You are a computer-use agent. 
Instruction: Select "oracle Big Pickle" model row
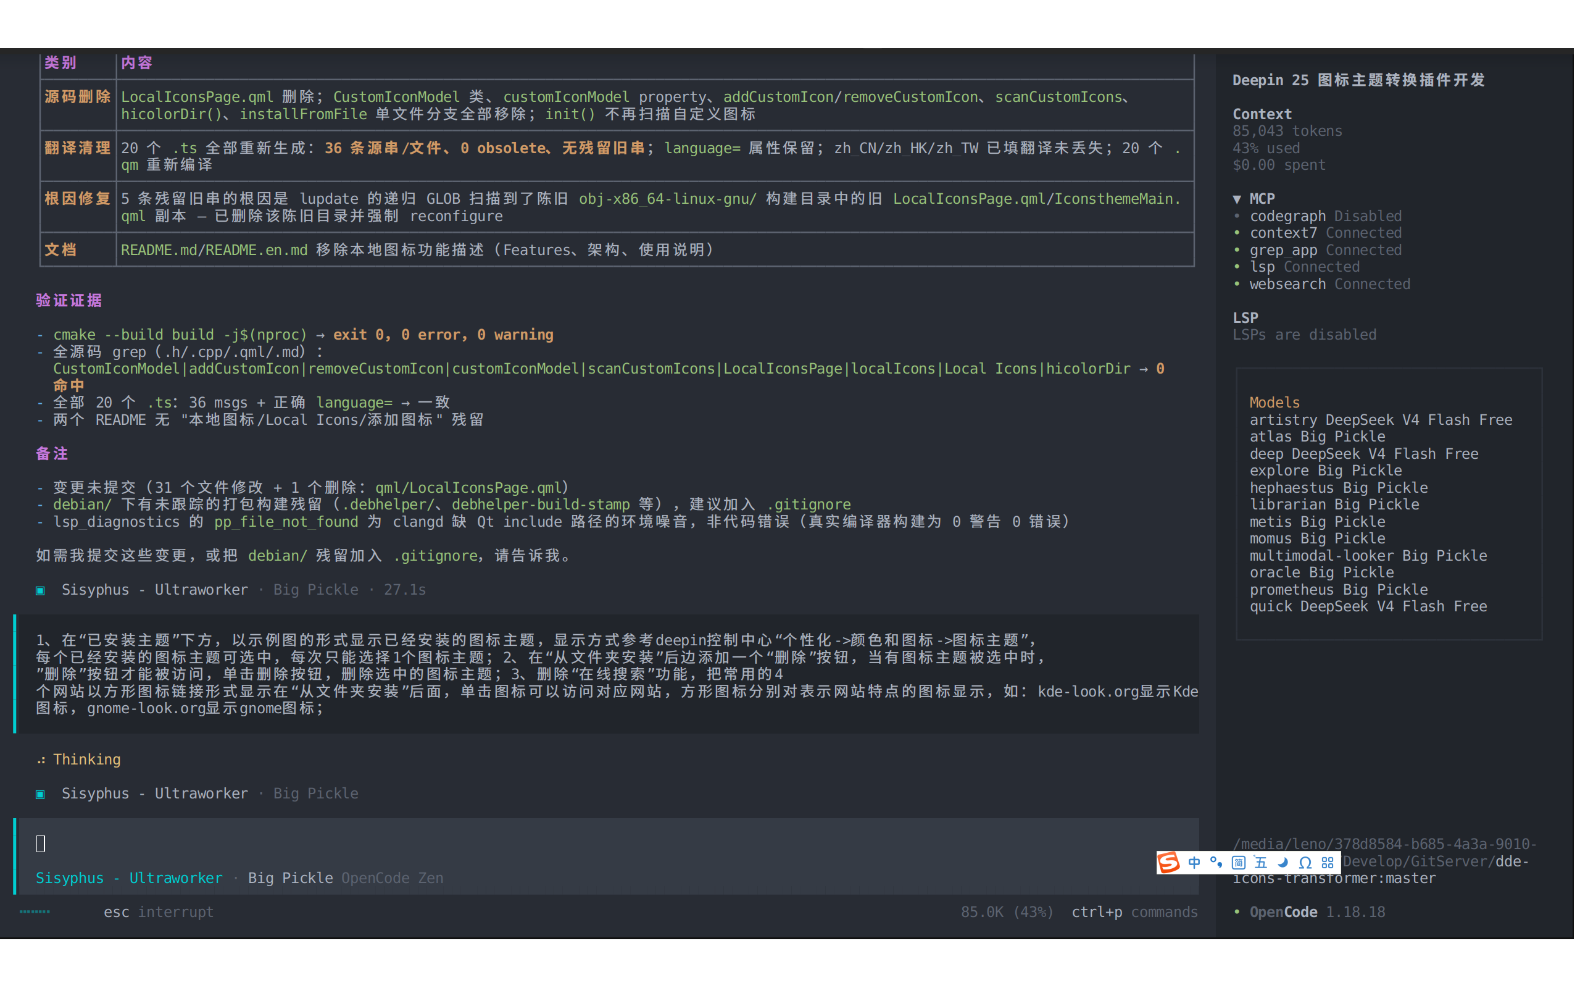(x=1321, y=572)
